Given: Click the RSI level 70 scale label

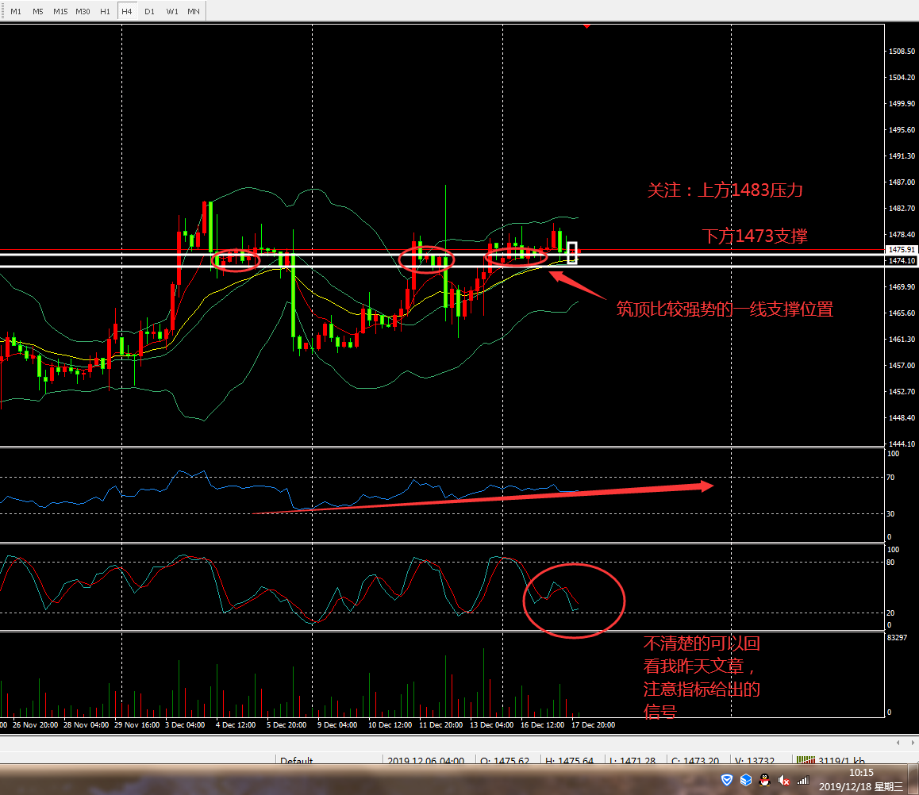Looking at the screenshot, I should (890, 478).
